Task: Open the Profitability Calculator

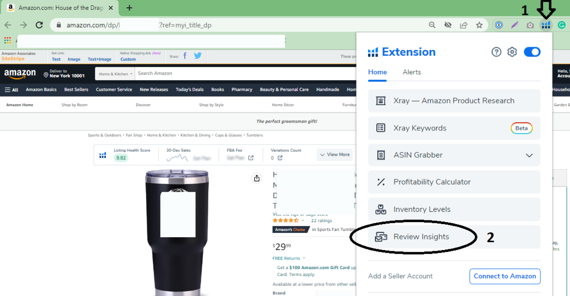Action: (454, 182)
